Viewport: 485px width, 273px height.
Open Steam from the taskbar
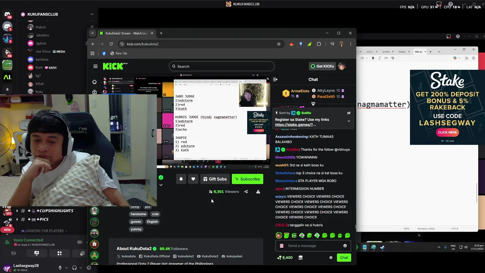pos(382,247)
